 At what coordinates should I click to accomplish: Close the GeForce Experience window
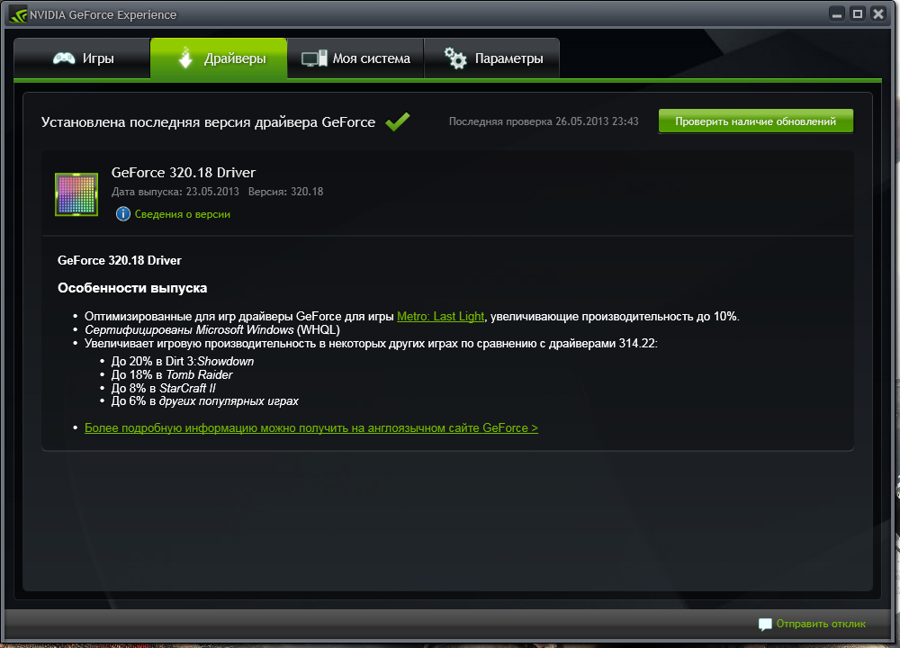click(x=878, y=13)
